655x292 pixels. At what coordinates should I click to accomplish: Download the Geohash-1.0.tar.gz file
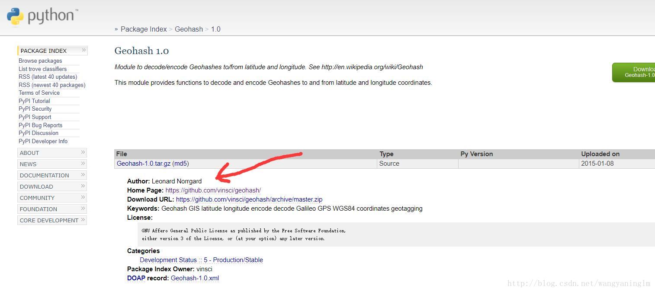coord(144,164)
